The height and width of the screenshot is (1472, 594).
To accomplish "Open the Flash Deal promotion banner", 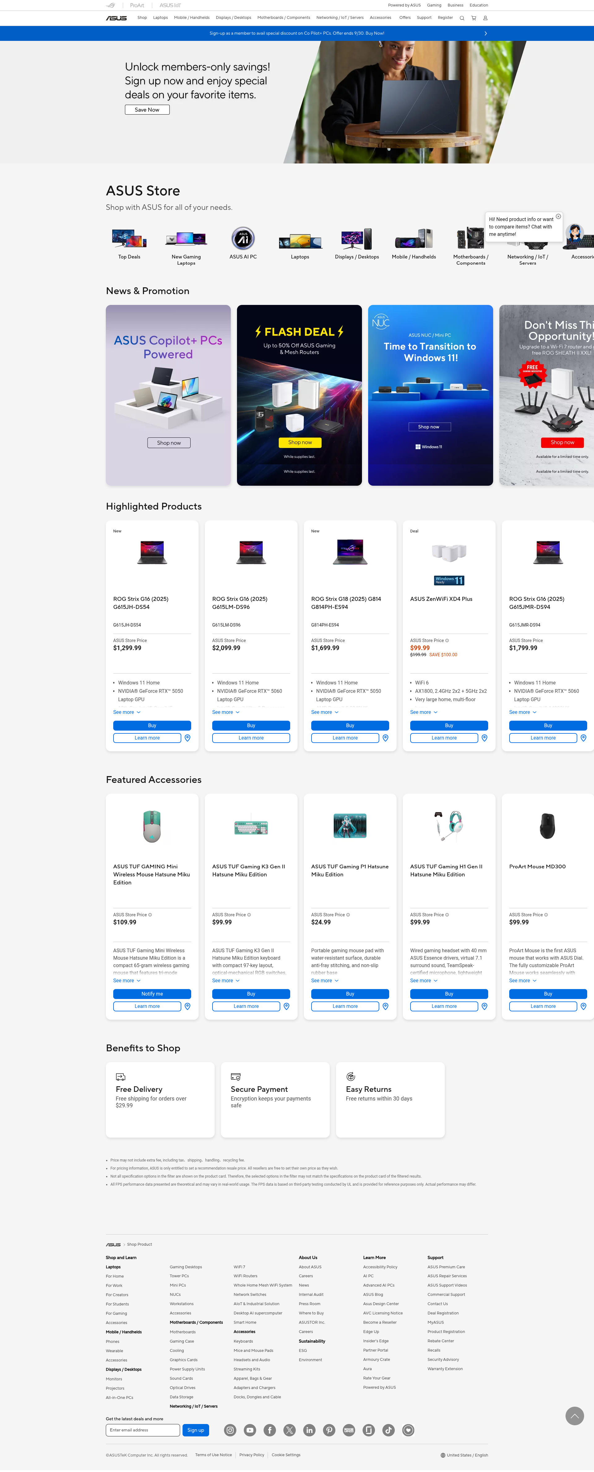I will [x=299, y=395].
